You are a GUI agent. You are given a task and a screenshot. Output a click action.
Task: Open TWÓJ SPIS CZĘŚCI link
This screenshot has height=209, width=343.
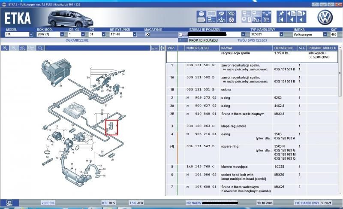pos(252,40)
